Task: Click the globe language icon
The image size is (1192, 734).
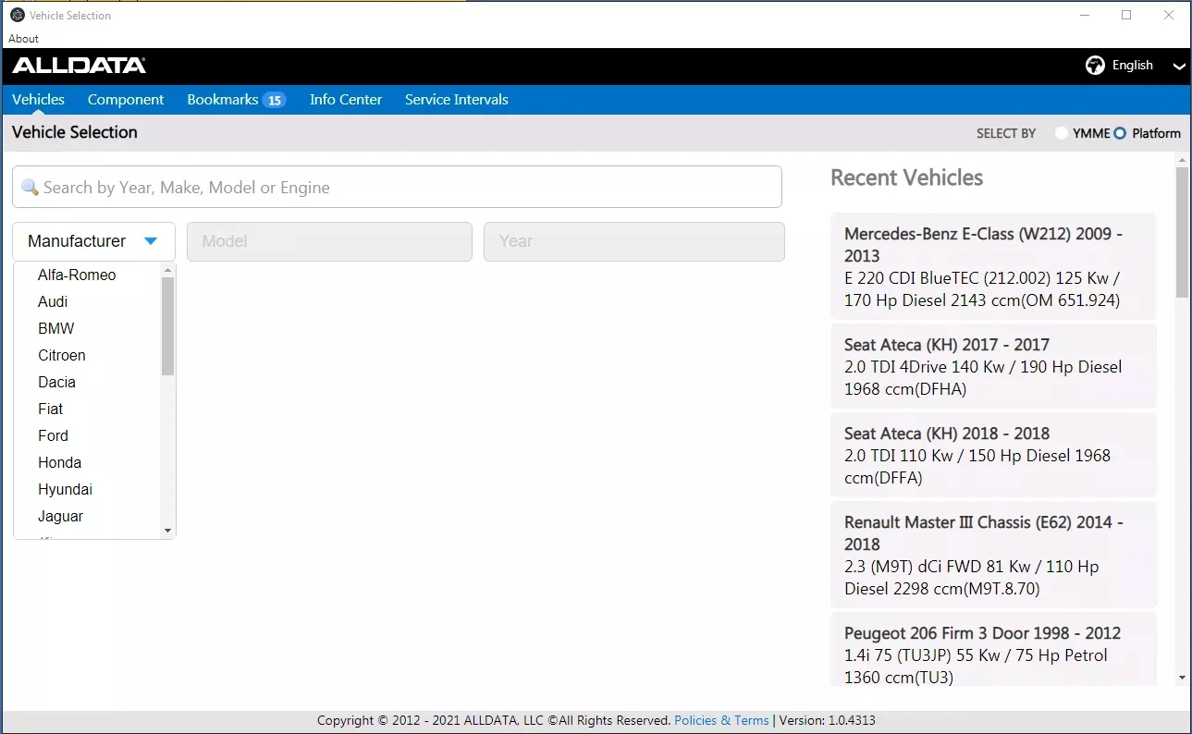Action: pyautogui.click(x=1095, y=66)
